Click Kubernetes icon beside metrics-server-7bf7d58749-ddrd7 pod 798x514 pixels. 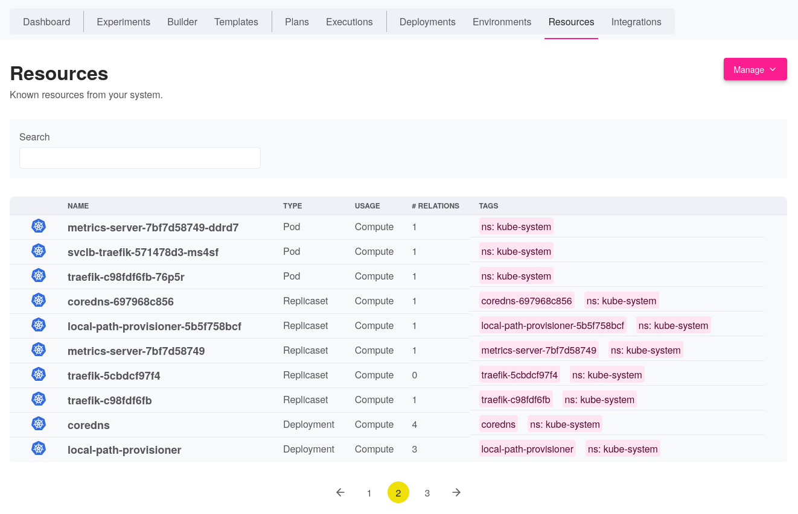pos(39,227)
